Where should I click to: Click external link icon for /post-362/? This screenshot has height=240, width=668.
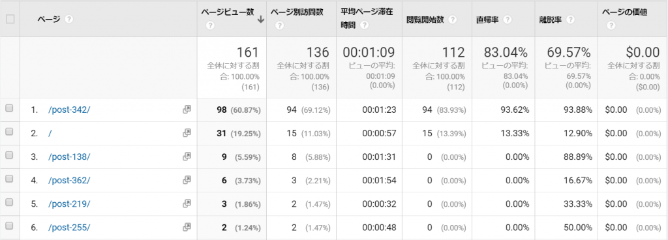[x=187, y=180]
